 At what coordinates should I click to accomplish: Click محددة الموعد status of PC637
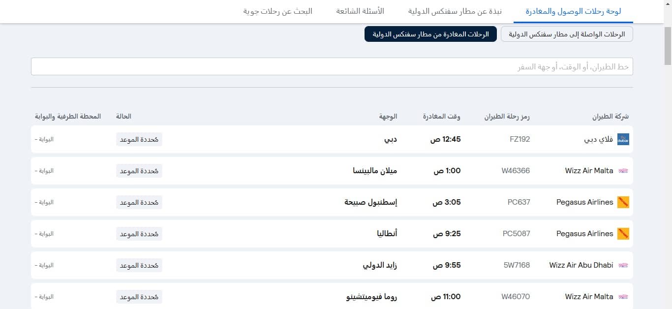tap(139, 202)
